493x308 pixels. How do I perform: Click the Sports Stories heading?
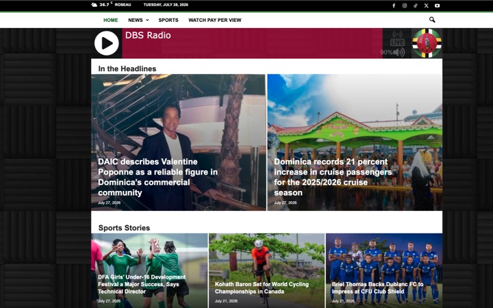pos(124,228)
